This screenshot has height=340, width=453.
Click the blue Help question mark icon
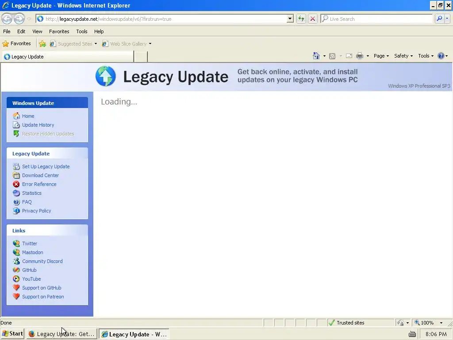(x=441, y=56)
